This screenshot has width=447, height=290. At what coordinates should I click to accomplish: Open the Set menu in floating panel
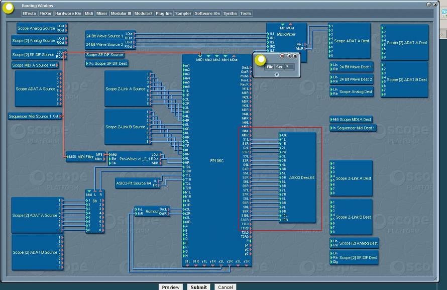point(279,67)
